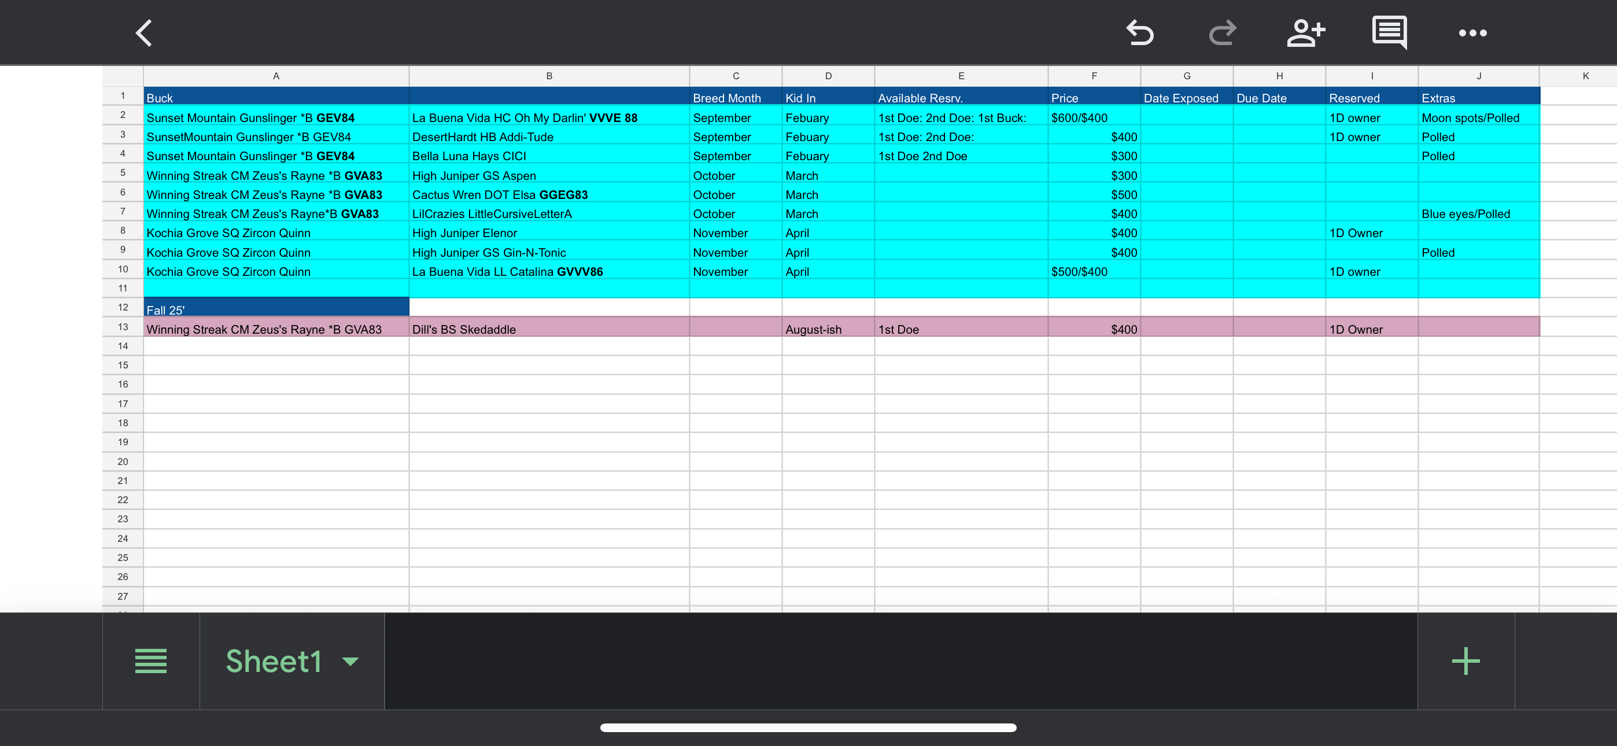
Task: Select row 13 header
Action: (x=123, y=327)
